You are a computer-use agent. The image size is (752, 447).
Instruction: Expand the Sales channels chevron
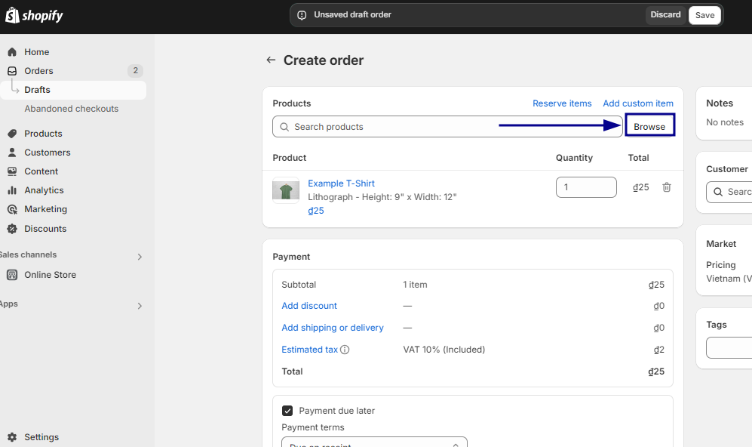140,257
